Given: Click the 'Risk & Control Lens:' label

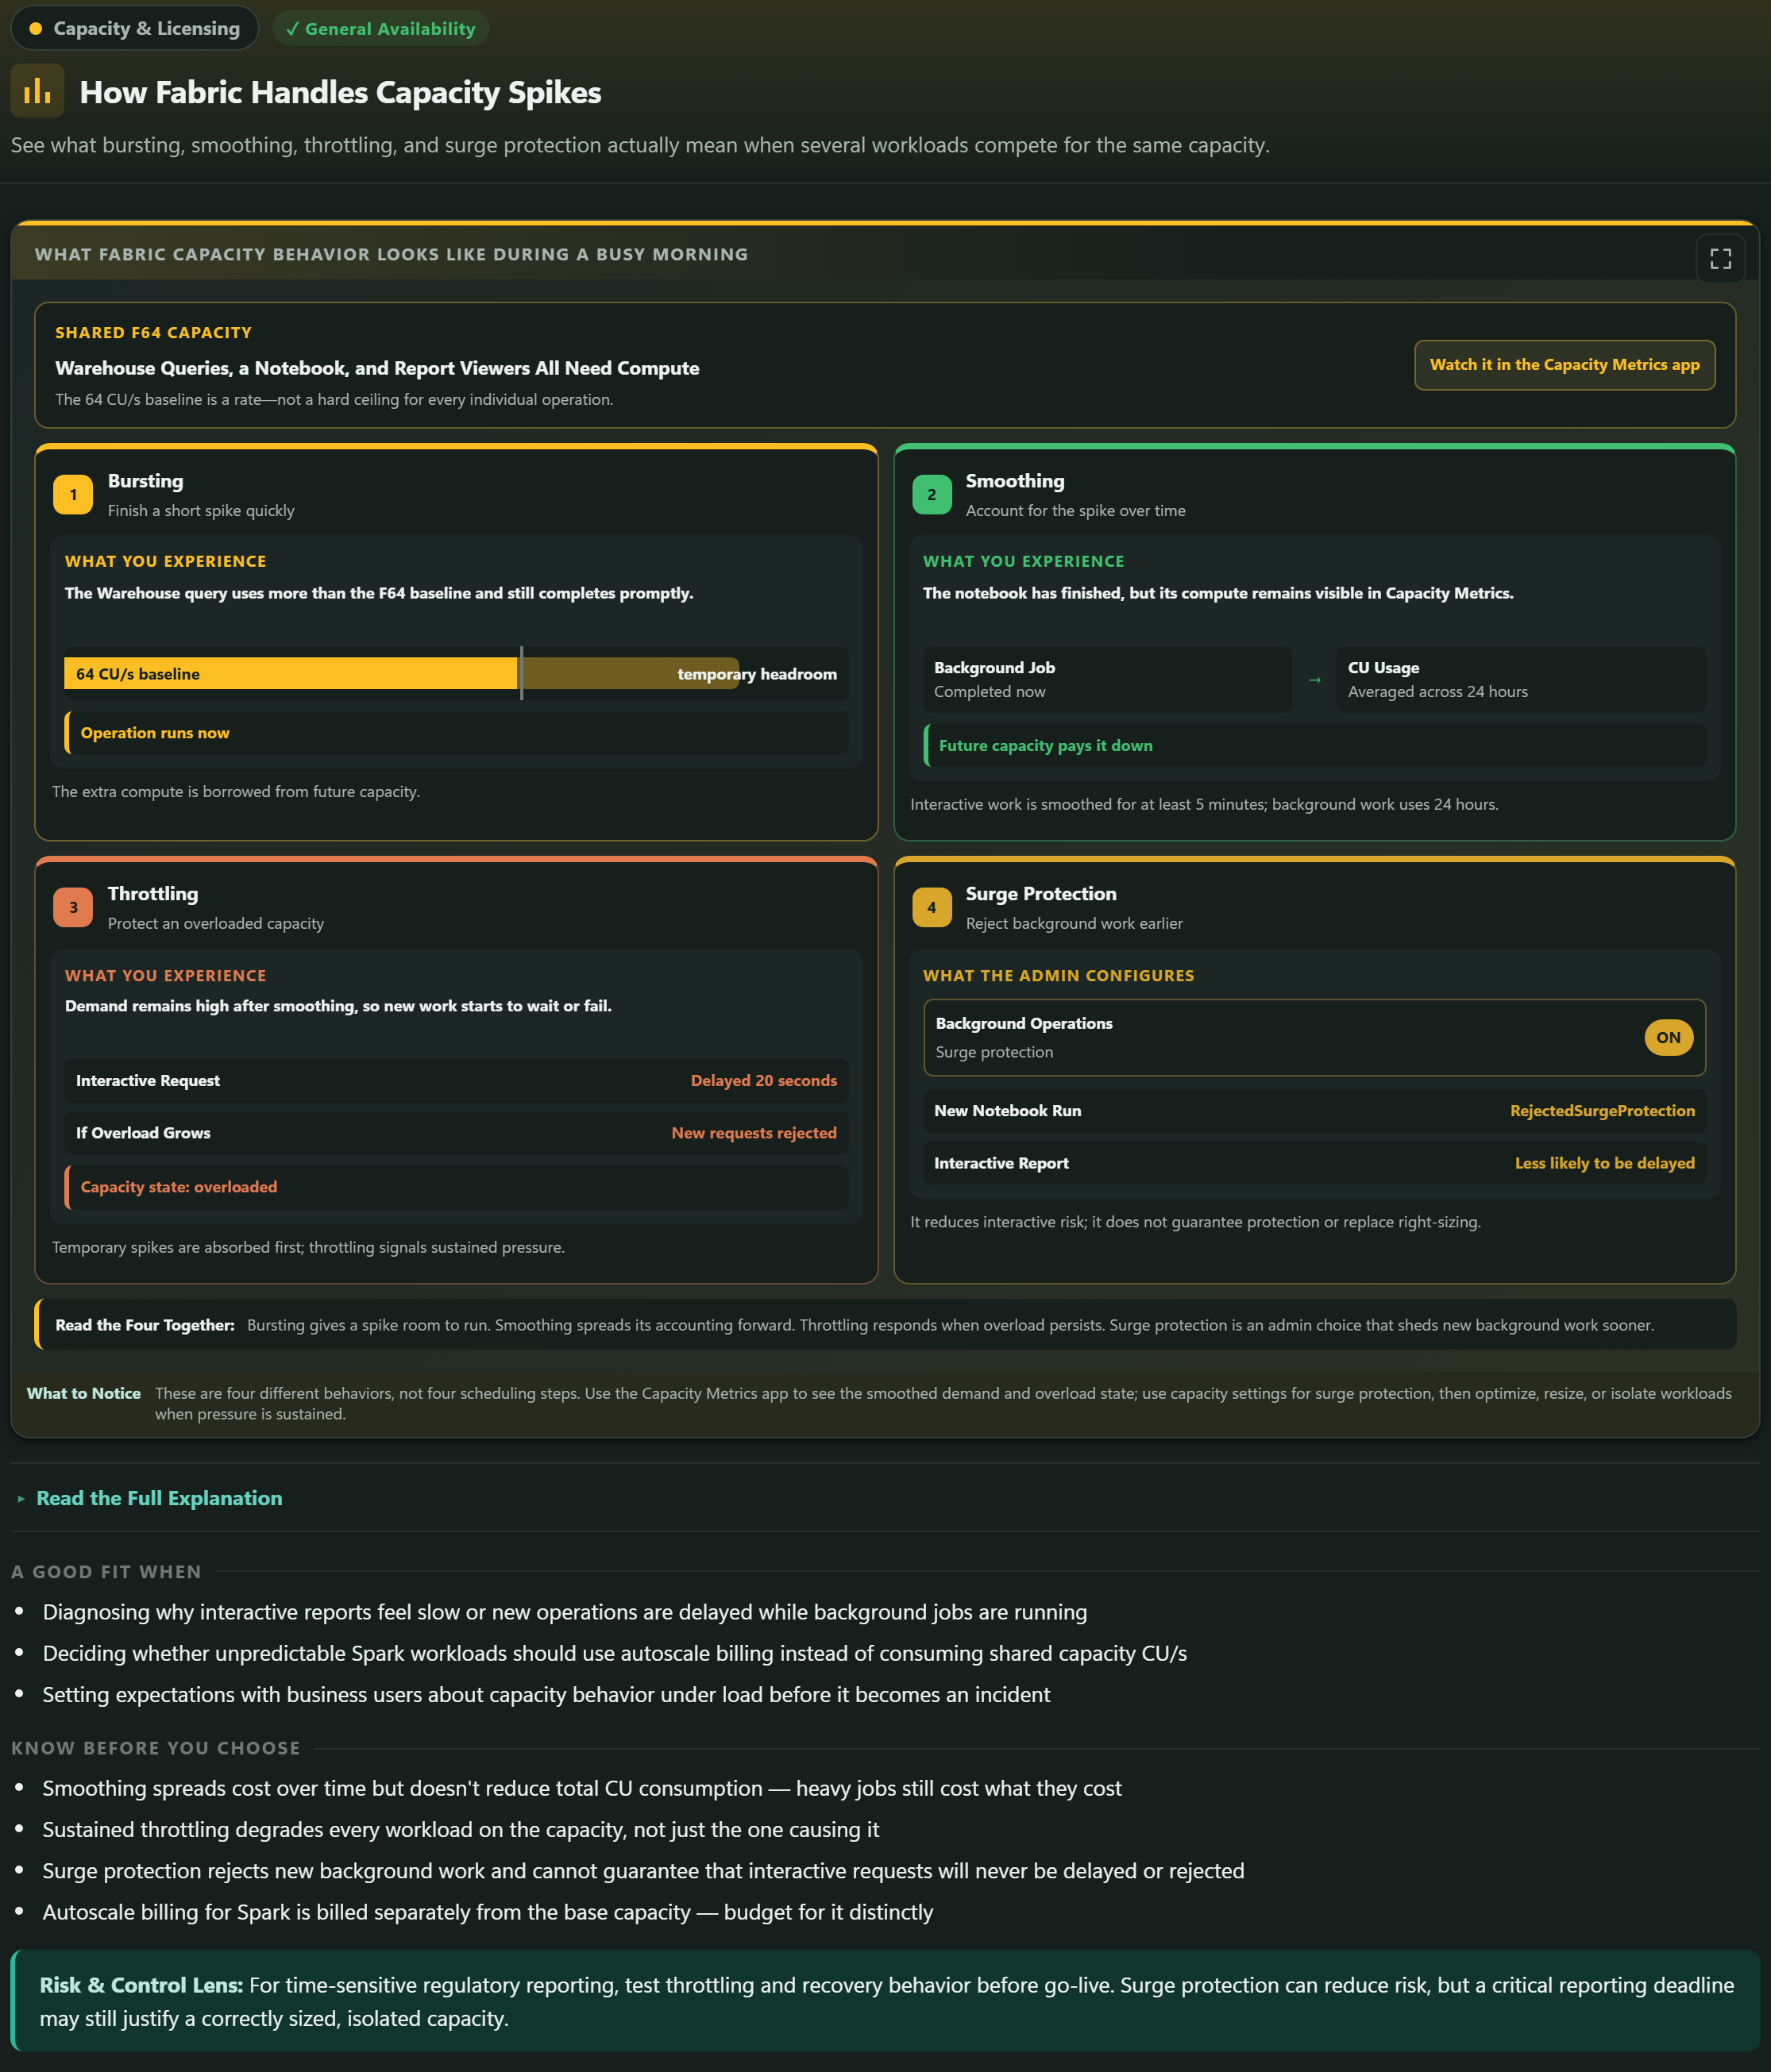Looking at the screenshot, I should (141, 1984).
